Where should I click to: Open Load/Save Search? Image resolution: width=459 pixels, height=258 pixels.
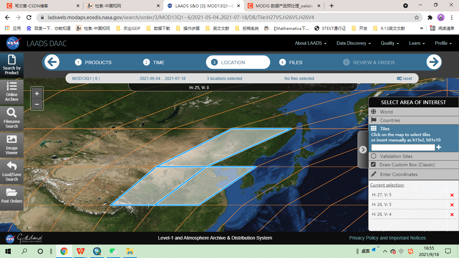12,171
